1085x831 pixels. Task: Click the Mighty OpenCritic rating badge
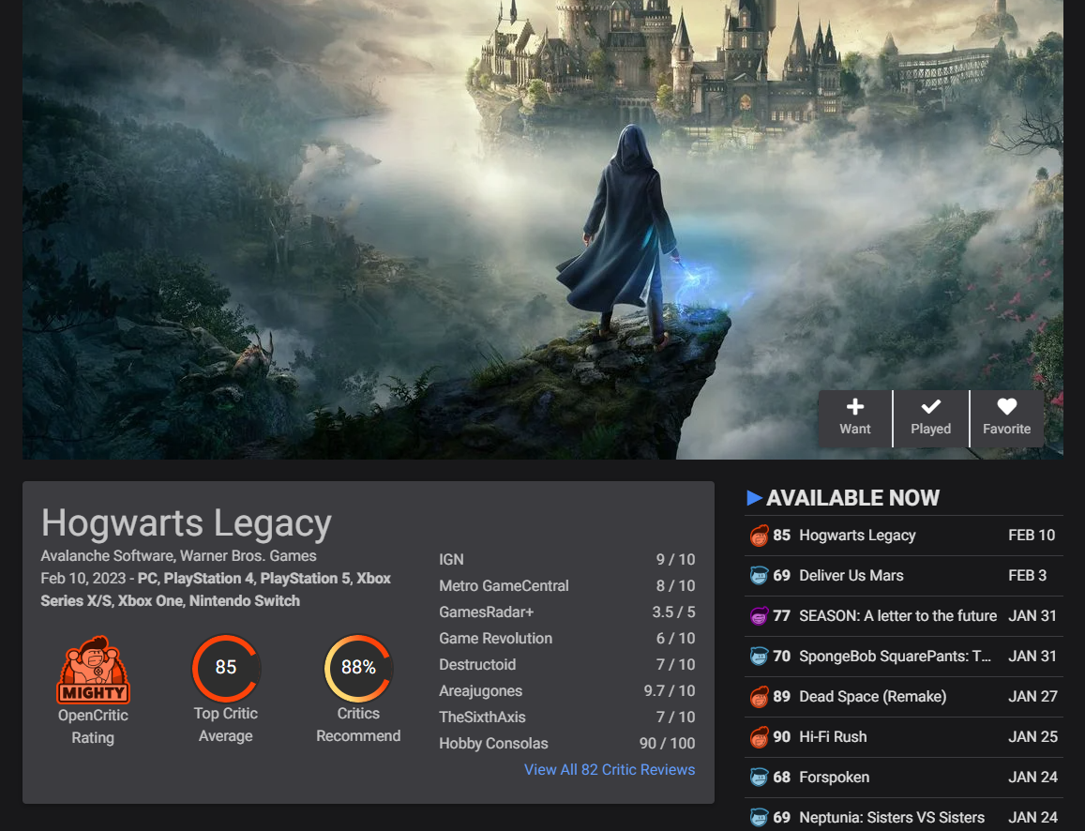pos(94,669)
